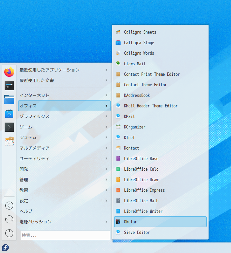Click the log out arrow icon
Image resolution: width=231 pixels, height=253 pixels.
(9, 206)
